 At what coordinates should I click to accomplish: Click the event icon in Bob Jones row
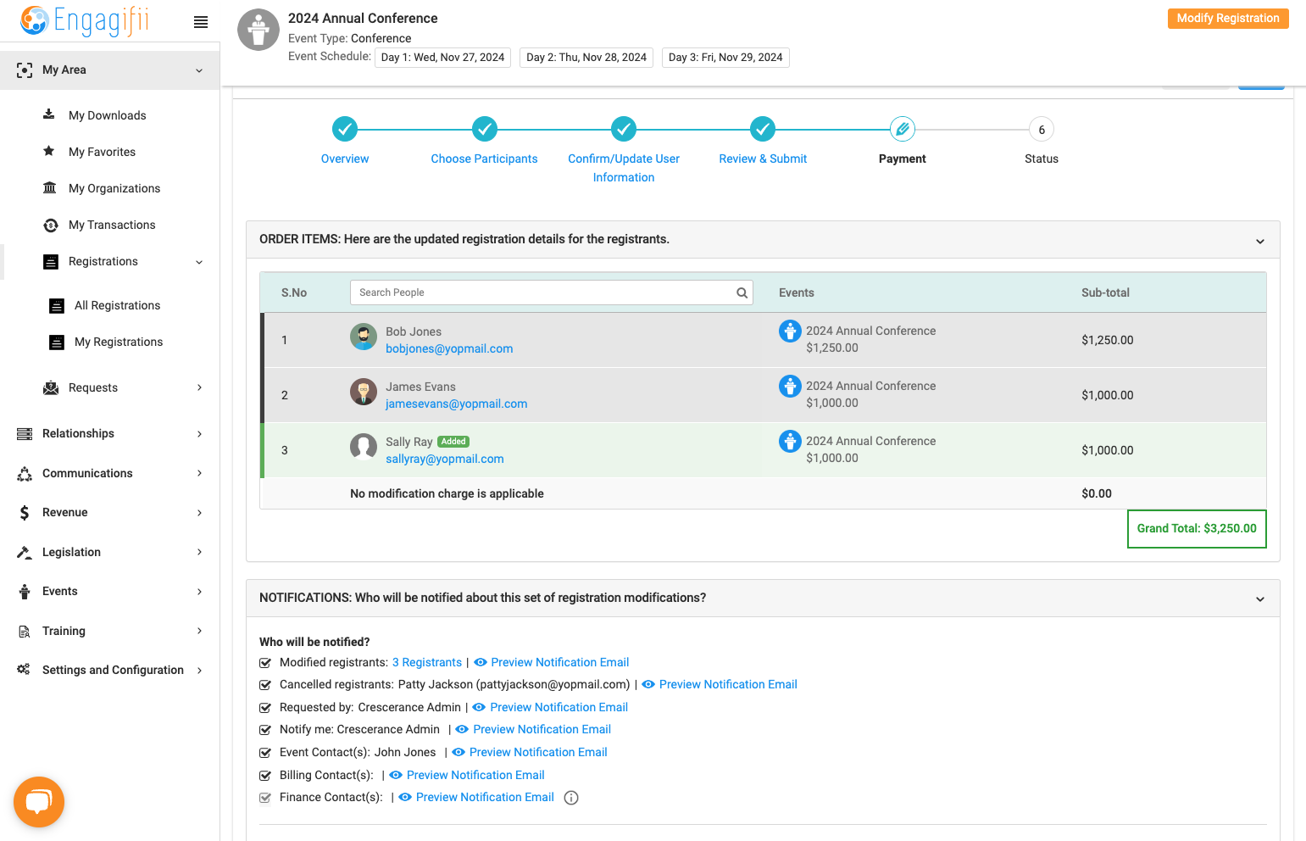pos(790,331)
